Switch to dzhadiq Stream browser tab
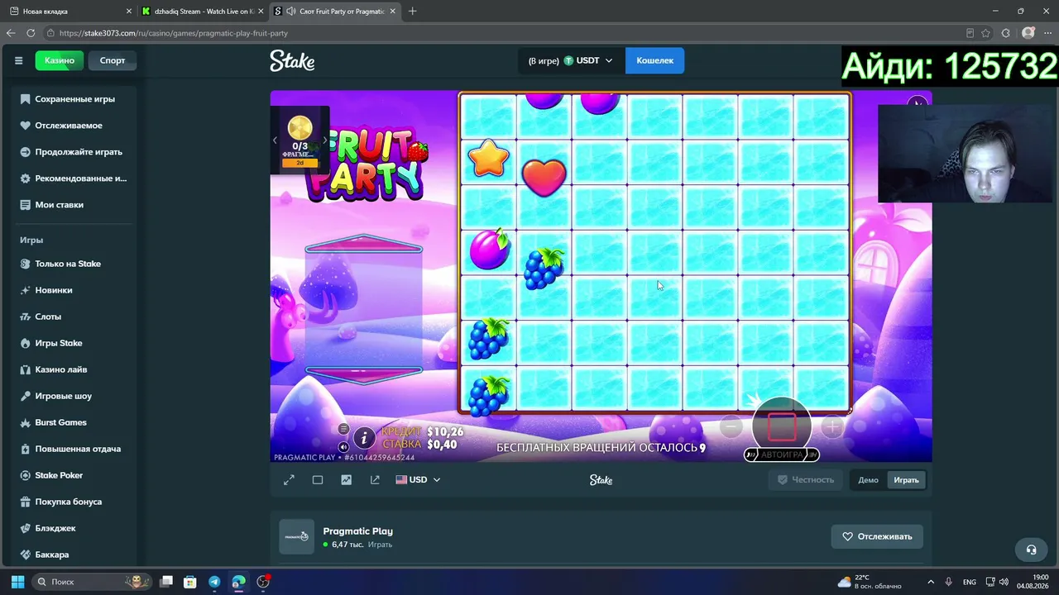1059x595 pixels. pos(202,12)
